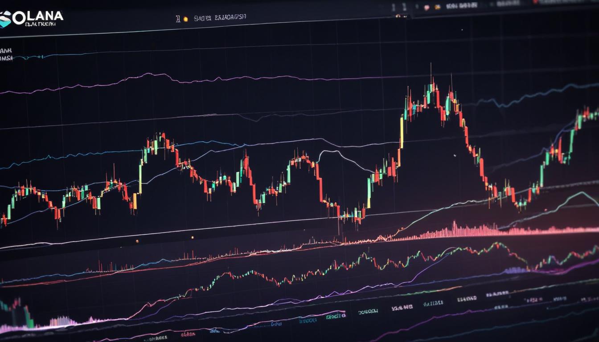Click the yellow indicator icon in the top toolbar
Image resolution: width=599 pixels, height=342 pixels.
click(x=437, y=7)
